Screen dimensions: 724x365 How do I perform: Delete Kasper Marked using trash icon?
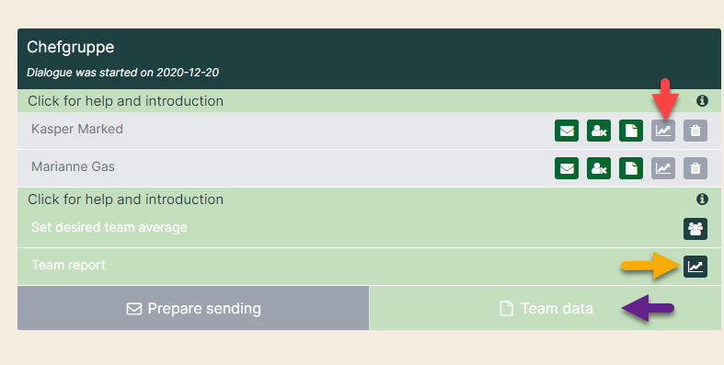(695, 131)
